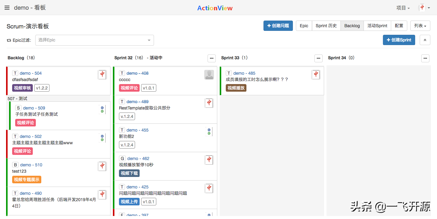Click the T type icon of demo - 485
This screenshot has width=437, height=219.
[x=229, y=73]
